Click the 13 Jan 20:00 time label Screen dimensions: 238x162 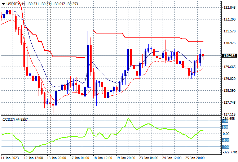coord(56,158)
